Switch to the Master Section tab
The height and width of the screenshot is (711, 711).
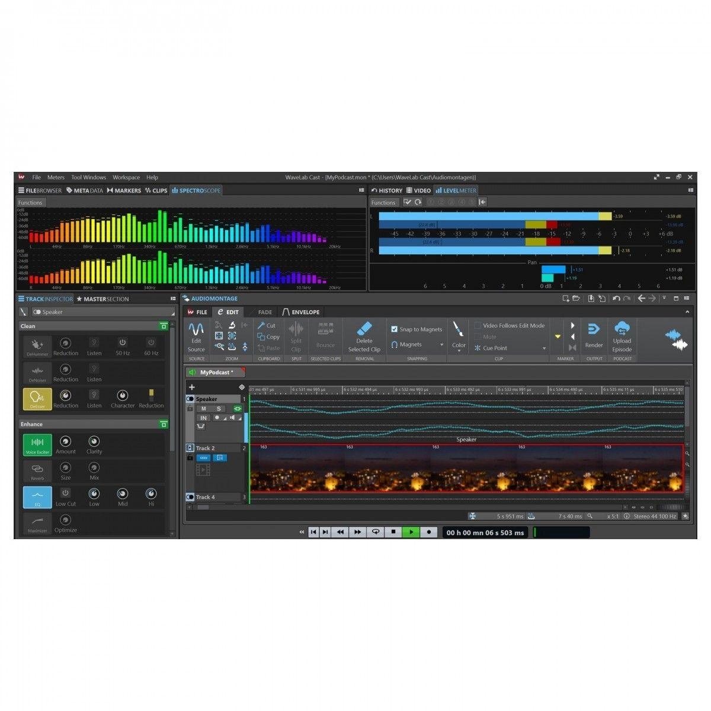pyautogui.click(x=103, y=299)
